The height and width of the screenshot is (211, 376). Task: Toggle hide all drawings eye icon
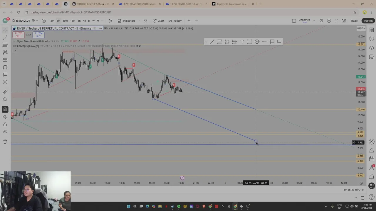tap(5, 132)
